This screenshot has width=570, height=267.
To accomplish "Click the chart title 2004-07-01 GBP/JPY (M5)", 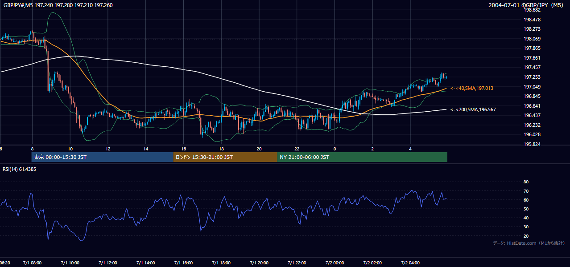I will coord(526,5).
